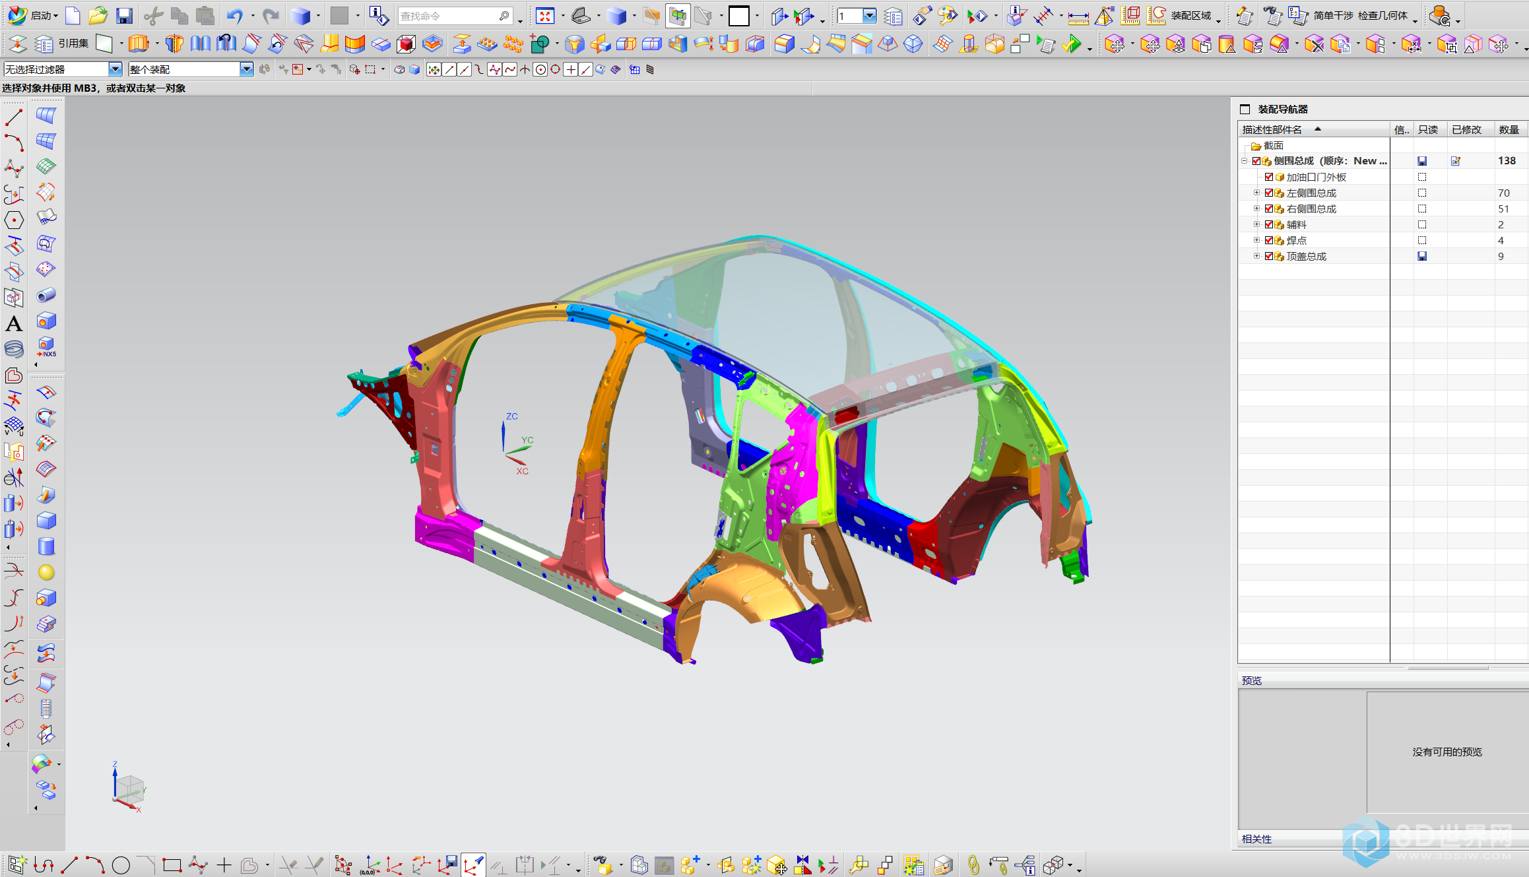This screenshot has height=877, width=1529.
Task: Select the Text 'A' tool
Action: coord(14,324)
